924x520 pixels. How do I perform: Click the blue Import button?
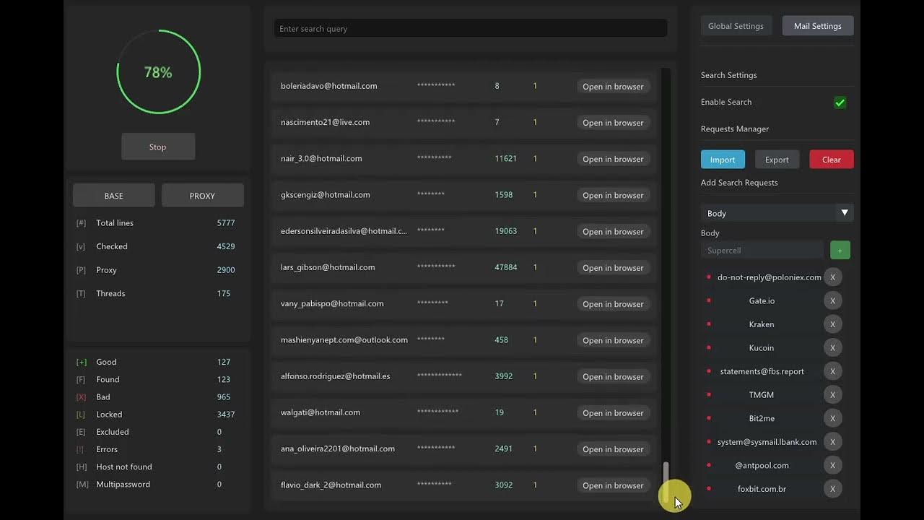coord(723,160)
